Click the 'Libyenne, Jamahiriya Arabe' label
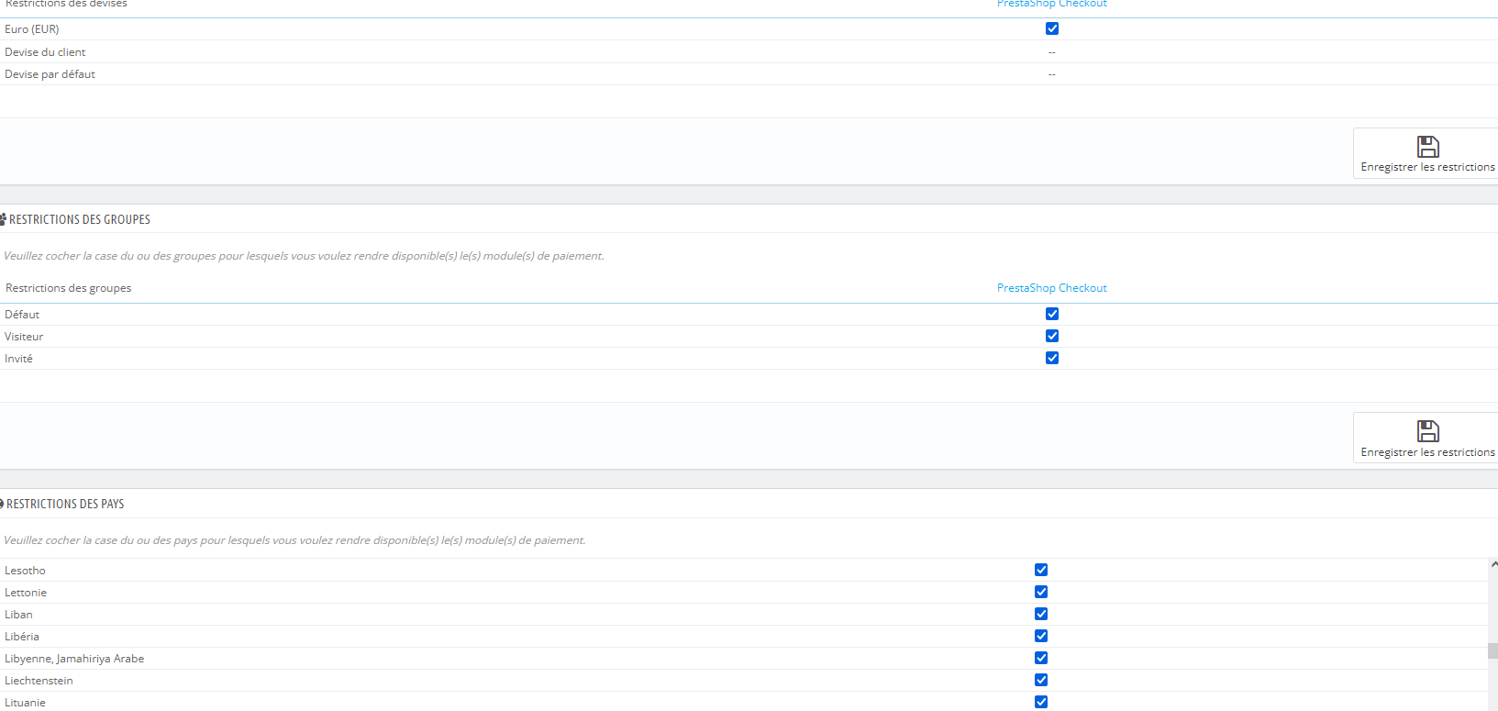This screenshot has width=1498, height=711. click(x=74, y=659)
